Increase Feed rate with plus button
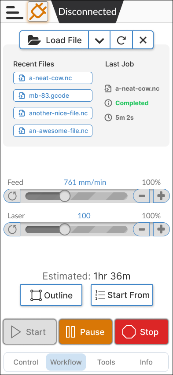 161,196
